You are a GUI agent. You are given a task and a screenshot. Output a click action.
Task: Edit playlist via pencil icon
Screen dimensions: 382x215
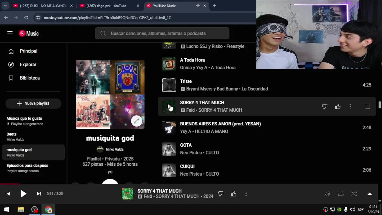tap(136, 121)
